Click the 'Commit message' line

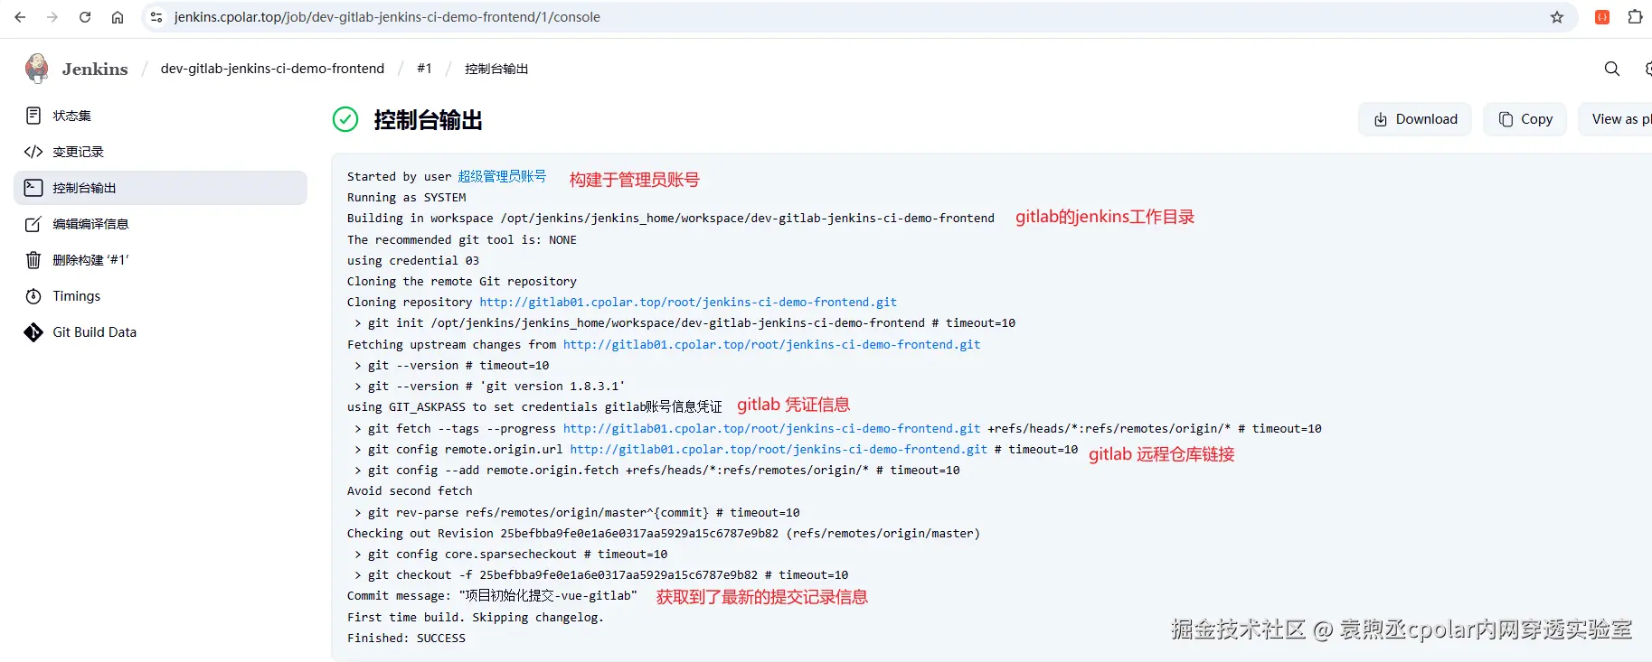click(492, 596)
